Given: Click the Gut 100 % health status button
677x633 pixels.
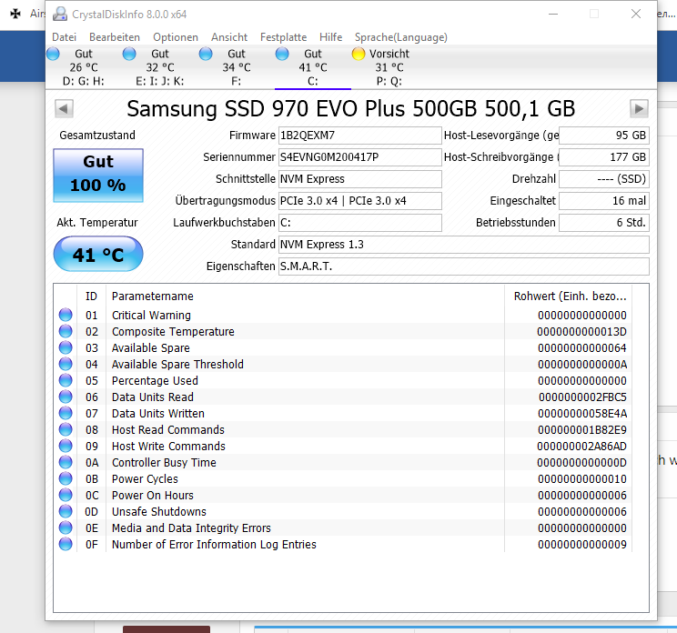Looking at the screenshot, I should point(98,176).
